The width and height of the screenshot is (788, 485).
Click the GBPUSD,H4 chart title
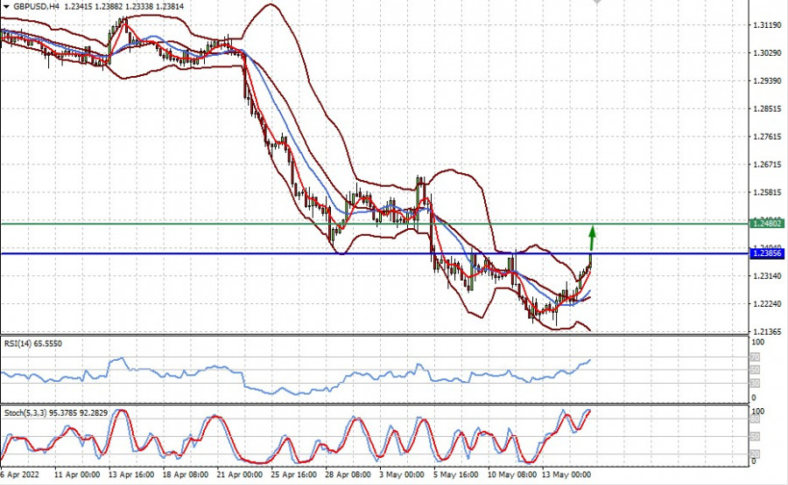click(36, 6)
